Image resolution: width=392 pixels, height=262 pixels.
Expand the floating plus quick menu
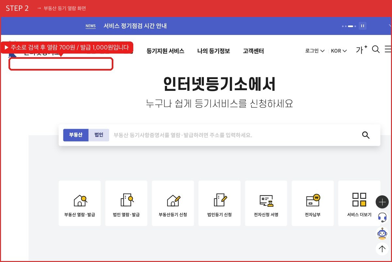(x=382, y=202)
